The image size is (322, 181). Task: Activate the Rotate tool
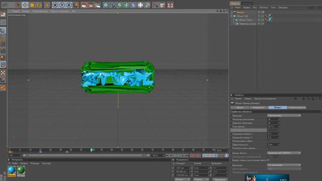point(39,5)
